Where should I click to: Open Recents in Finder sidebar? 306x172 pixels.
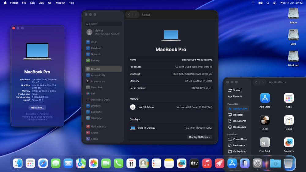pyautogui.click(x=237, y=97)
